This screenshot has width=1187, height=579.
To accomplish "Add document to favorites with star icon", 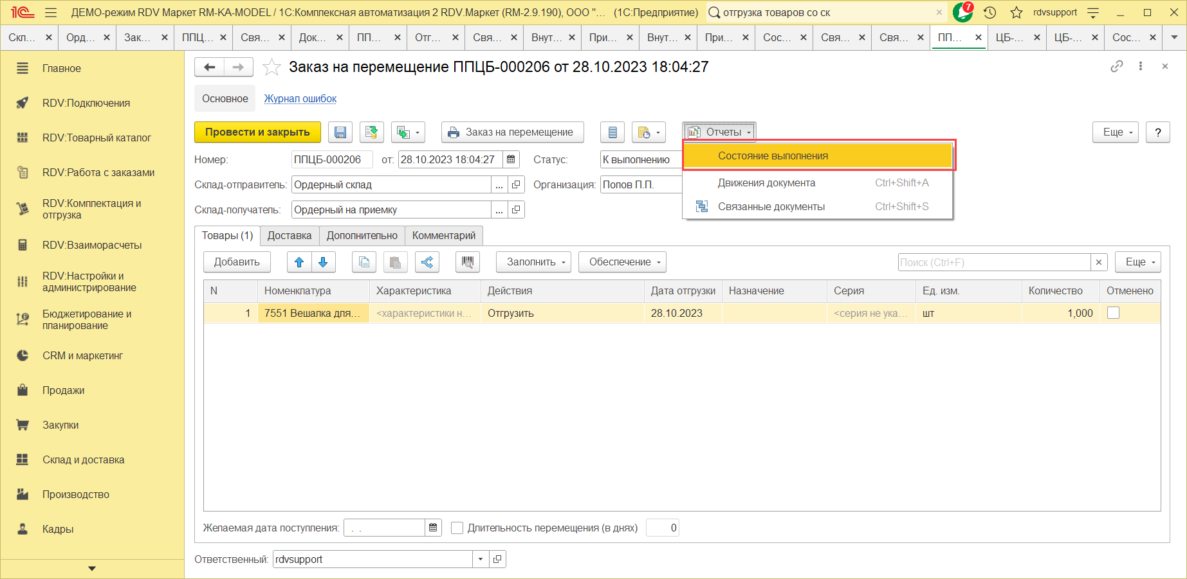I will click(272, 67).
